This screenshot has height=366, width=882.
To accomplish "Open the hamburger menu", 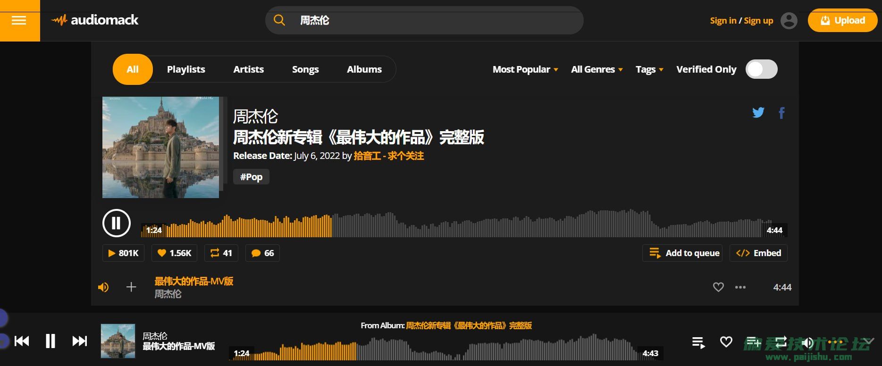I will [x=19, y=21].
